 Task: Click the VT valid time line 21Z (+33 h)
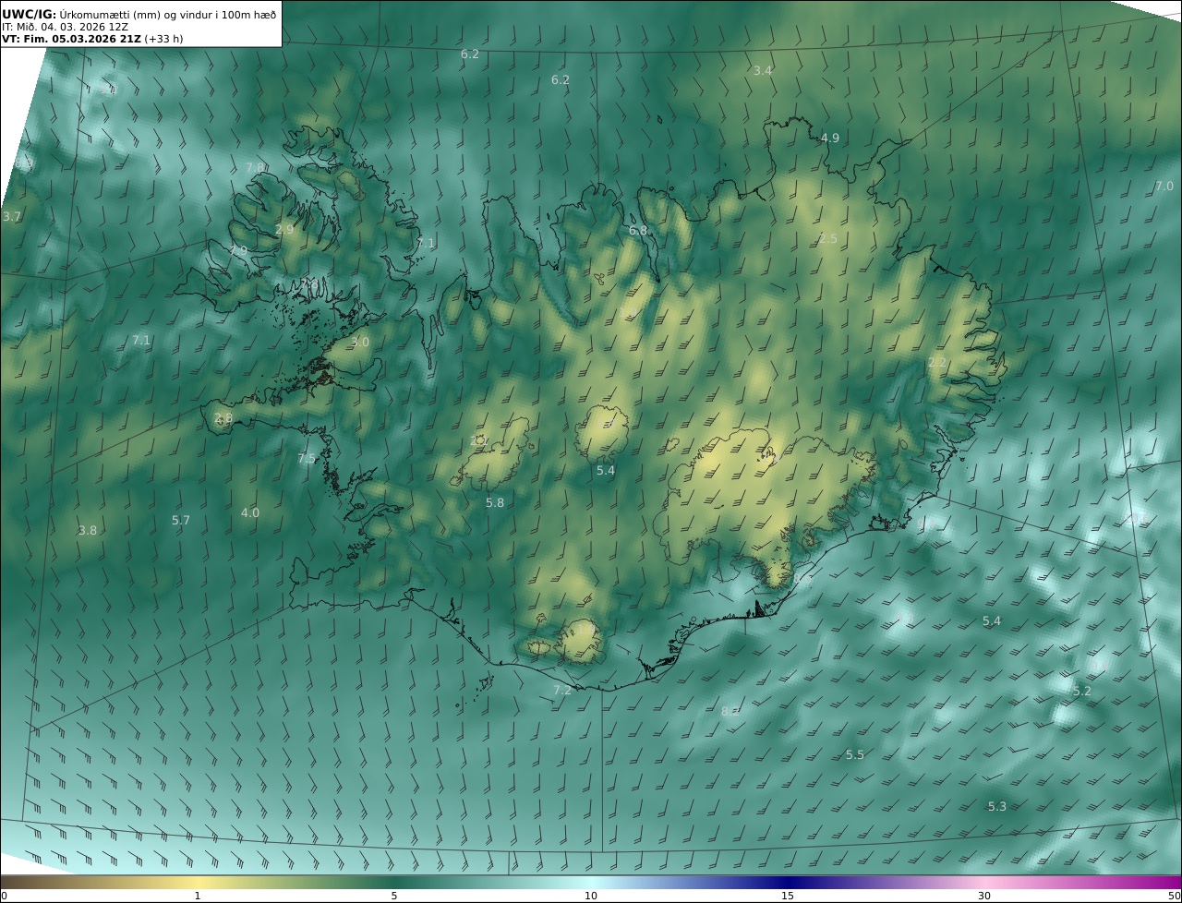tap(91, 40)
